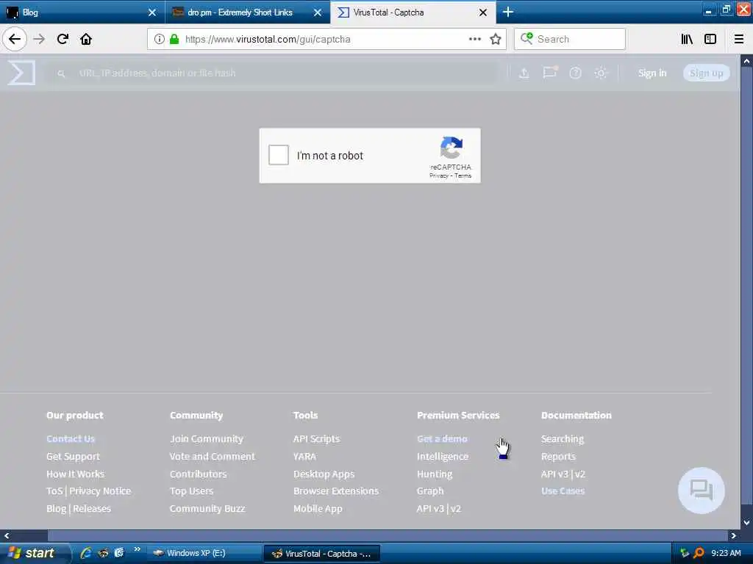Viewport: 753px width, 564px height.
Task: Click the forward navigation arrow
Action: click(39, 39)
